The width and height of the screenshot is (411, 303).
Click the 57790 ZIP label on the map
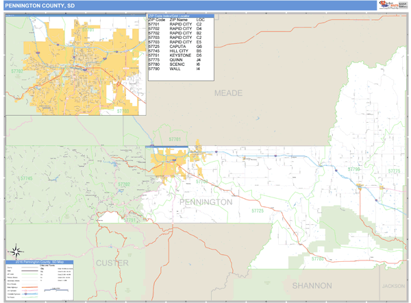(x=353, y=169)
